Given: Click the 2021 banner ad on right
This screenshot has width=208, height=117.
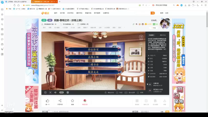Looking at the screenshot, I should 179,51.
